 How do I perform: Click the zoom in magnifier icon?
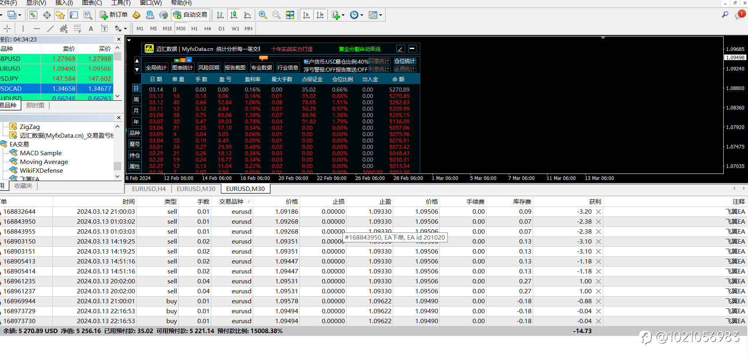(x=263, y=15)
